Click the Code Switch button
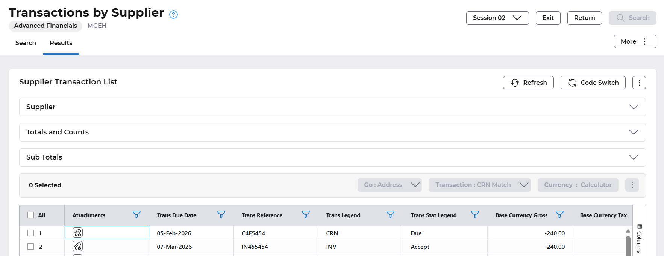 pyautogui.click(x=593, y=83)
